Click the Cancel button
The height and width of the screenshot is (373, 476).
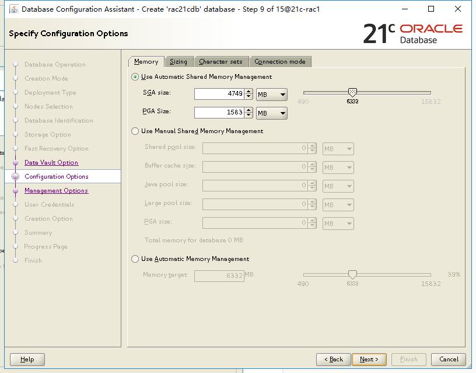pyautogui.click(x=449, y=360)
